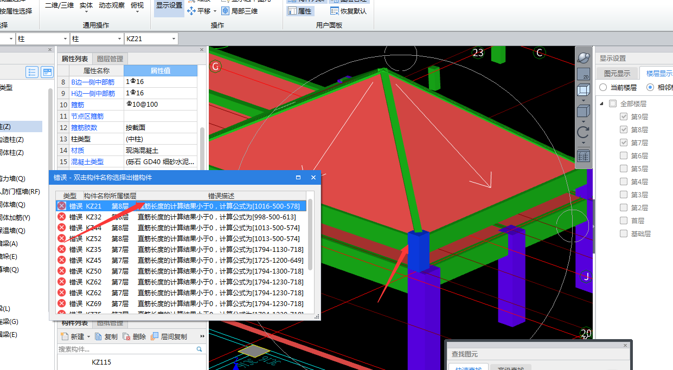Click the solid cube display icon

click(x=583, y=112)
